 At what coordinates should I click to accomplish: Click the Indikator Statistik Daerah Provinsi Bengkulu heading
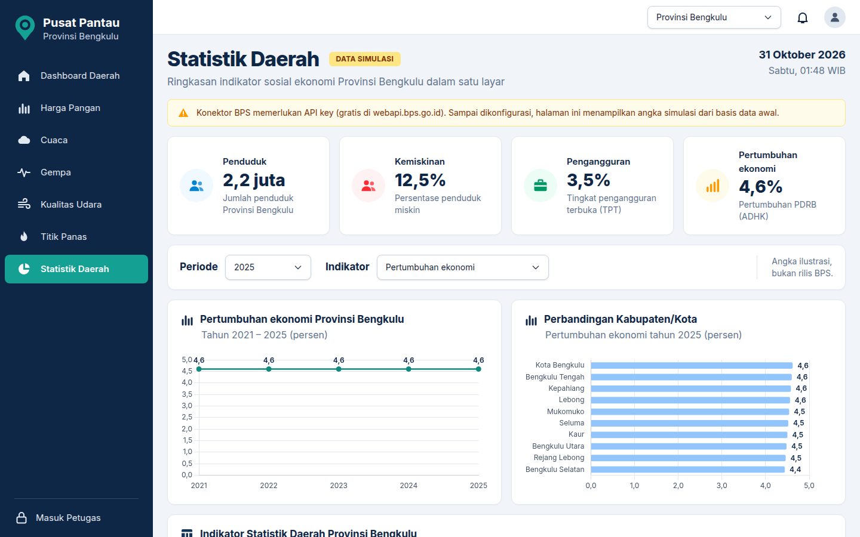pos(308,533)
